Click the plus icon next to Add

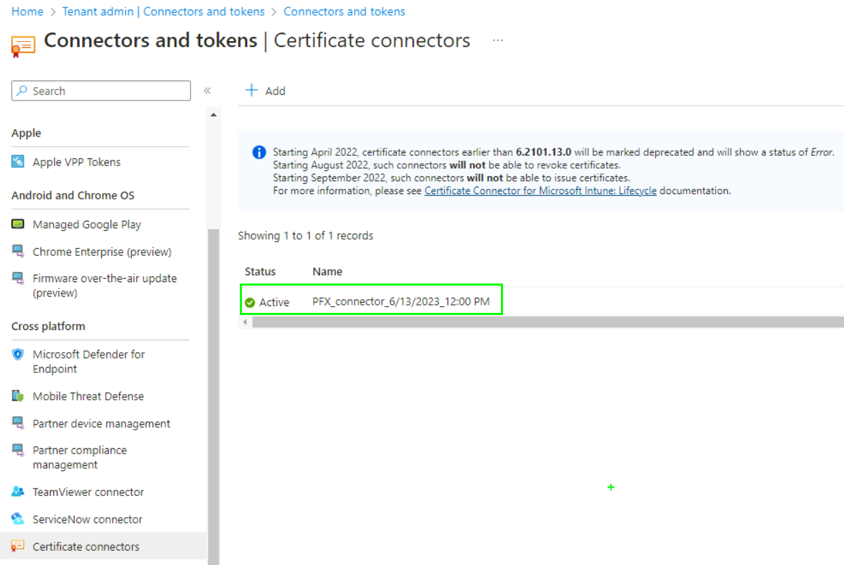(x=251, y=91)
